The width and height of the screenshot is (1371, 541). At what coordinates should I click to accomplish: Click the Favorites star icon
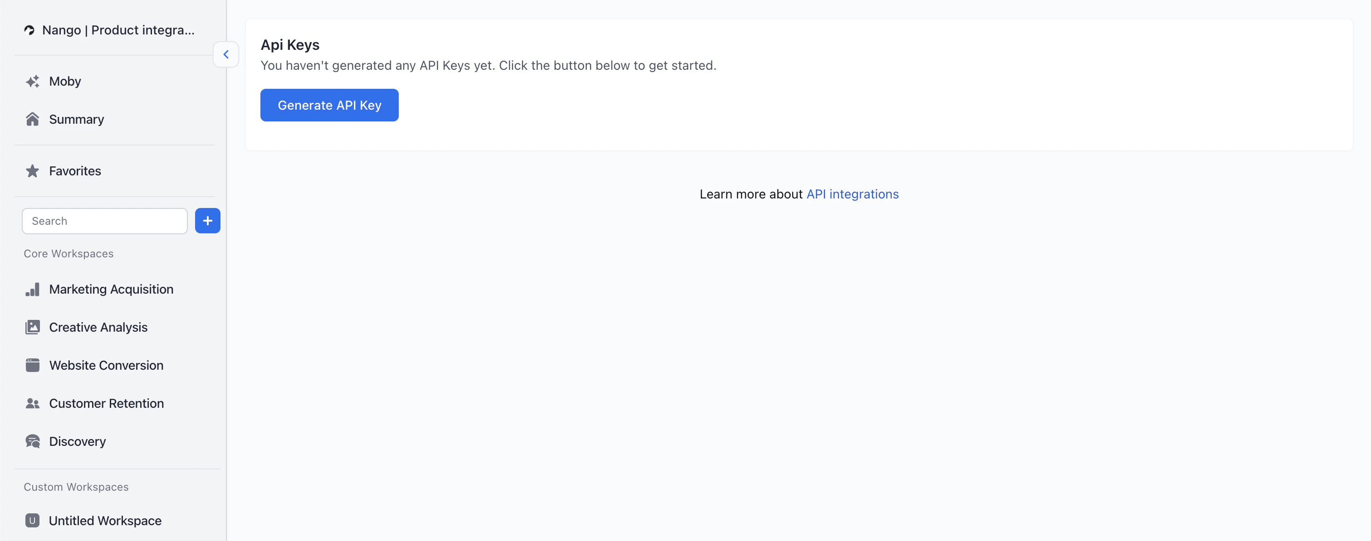(33, 171)
